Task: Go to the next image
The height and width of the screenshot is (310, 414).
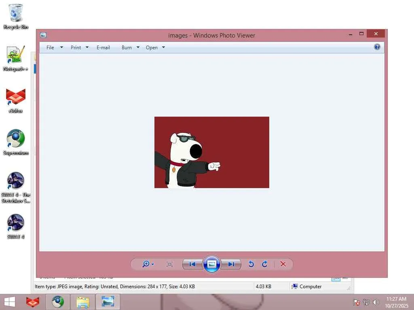Action: [x=231, y=264]
